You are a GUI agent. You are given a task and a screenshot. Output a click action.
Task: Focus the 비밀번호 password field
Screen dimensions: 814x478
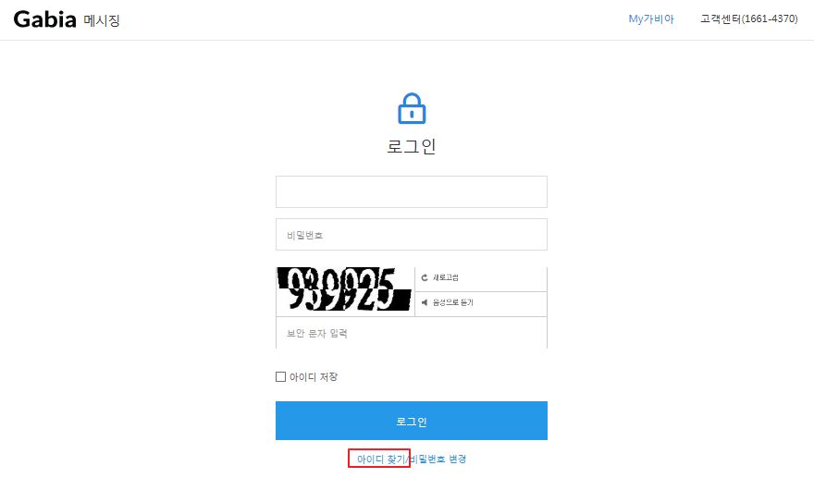point(411,234)
